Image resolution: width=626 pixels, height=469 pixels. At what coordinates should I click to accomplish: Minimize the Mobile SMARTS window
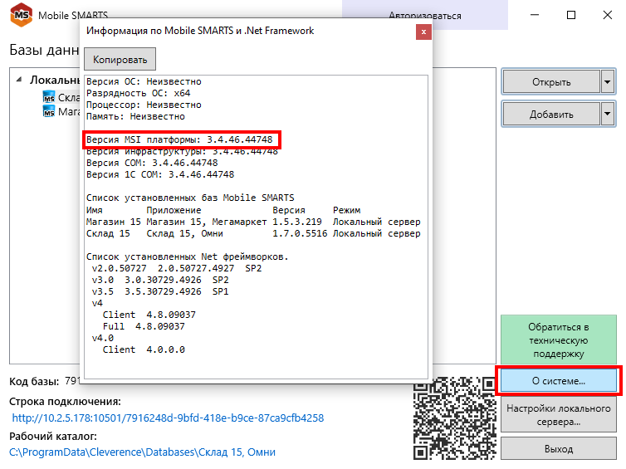tap(535, 15)
